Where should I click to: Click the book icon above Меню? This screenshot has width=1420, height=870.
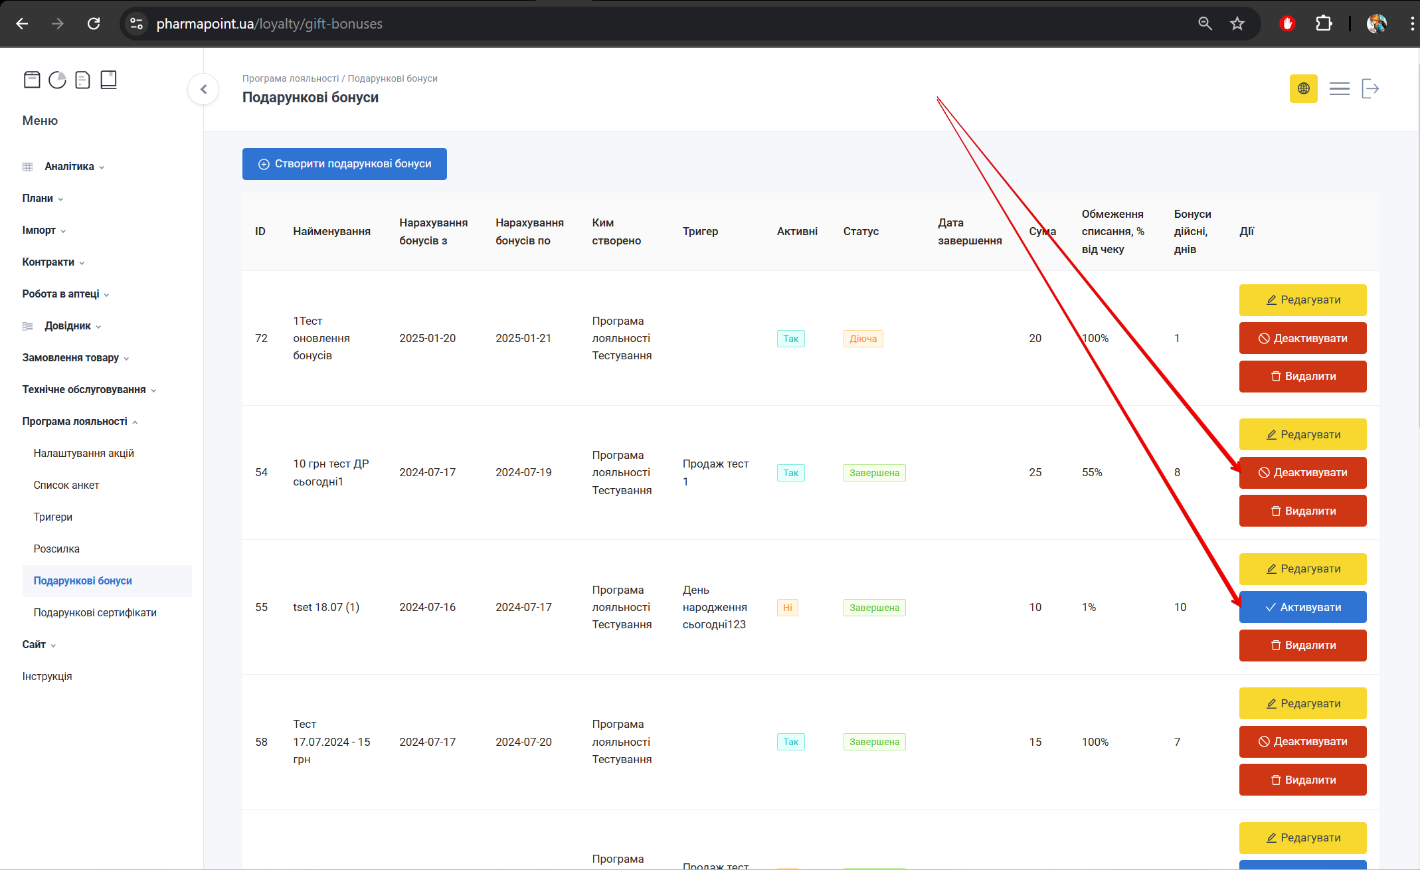pyautogui.click(x=108, y=80)
